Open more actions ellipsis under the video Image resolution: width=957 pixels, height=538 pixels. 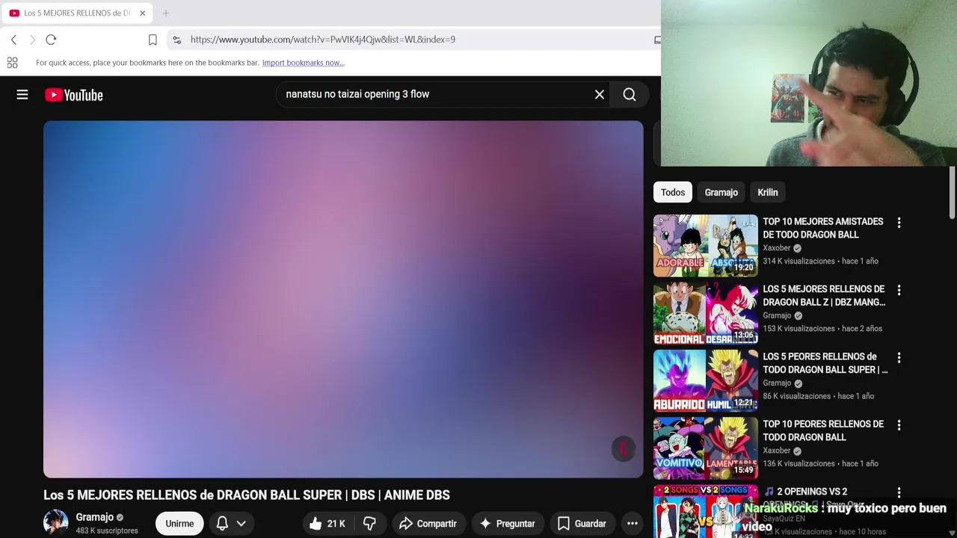[633, 524]
